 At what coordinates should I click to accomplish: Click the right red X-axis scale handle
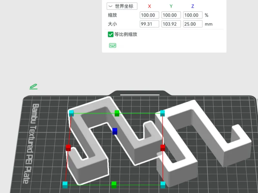(163, 148)
